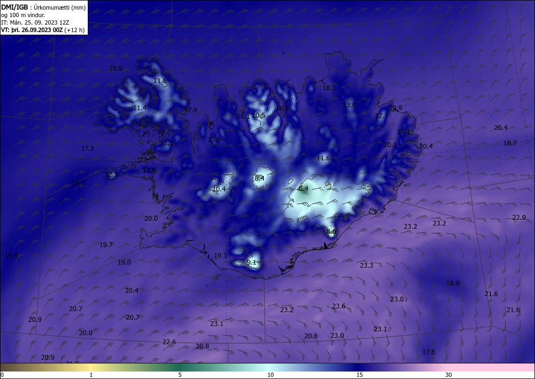Click the 14.5 value on the map
Viewport: 535px width, 379px height.
tap(149, 170)
